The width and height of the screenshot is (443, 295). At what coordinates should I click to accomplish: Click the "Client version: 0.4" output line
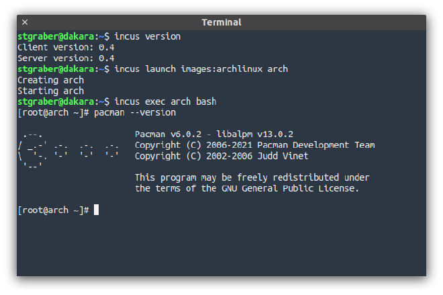tap(66, 47)
